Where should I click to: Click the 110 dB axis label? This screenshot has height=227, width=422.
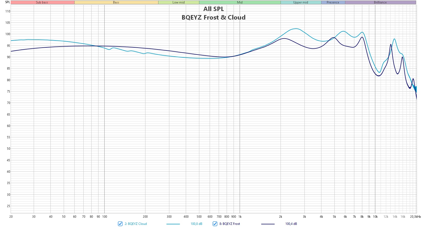pyautogui.click(x=8, y=11)
